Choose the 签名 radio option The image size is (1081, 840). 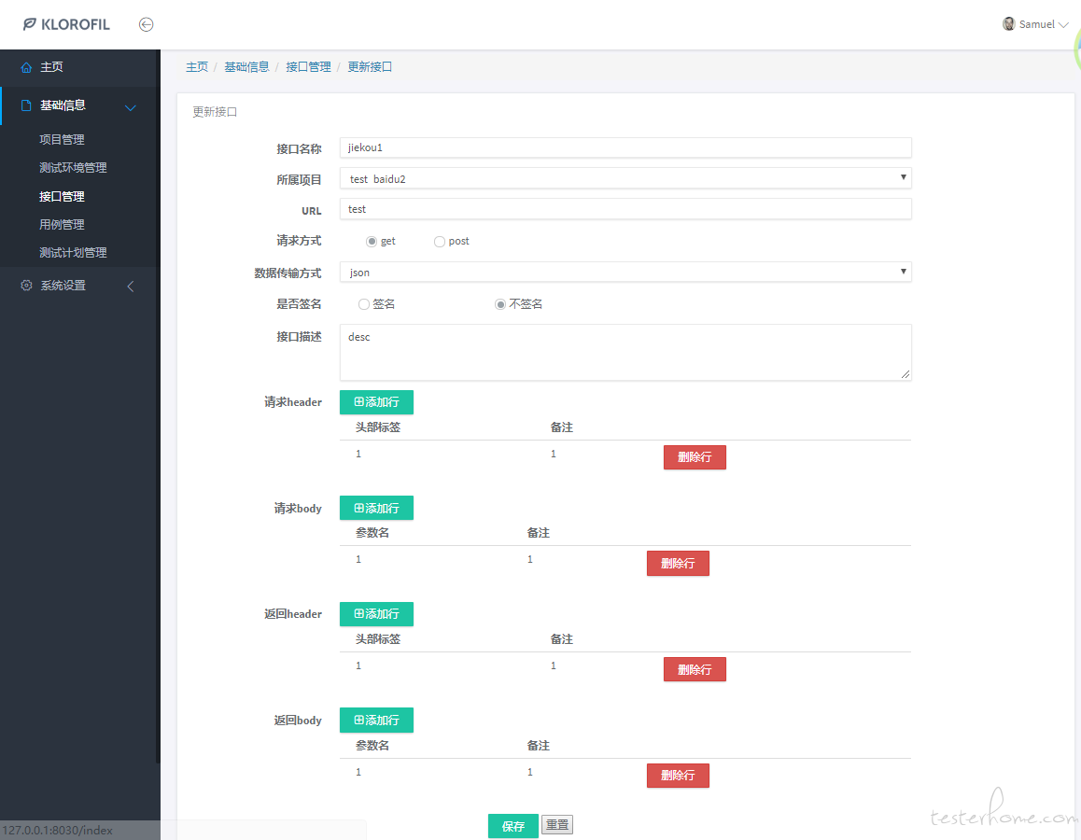point(364,304)
